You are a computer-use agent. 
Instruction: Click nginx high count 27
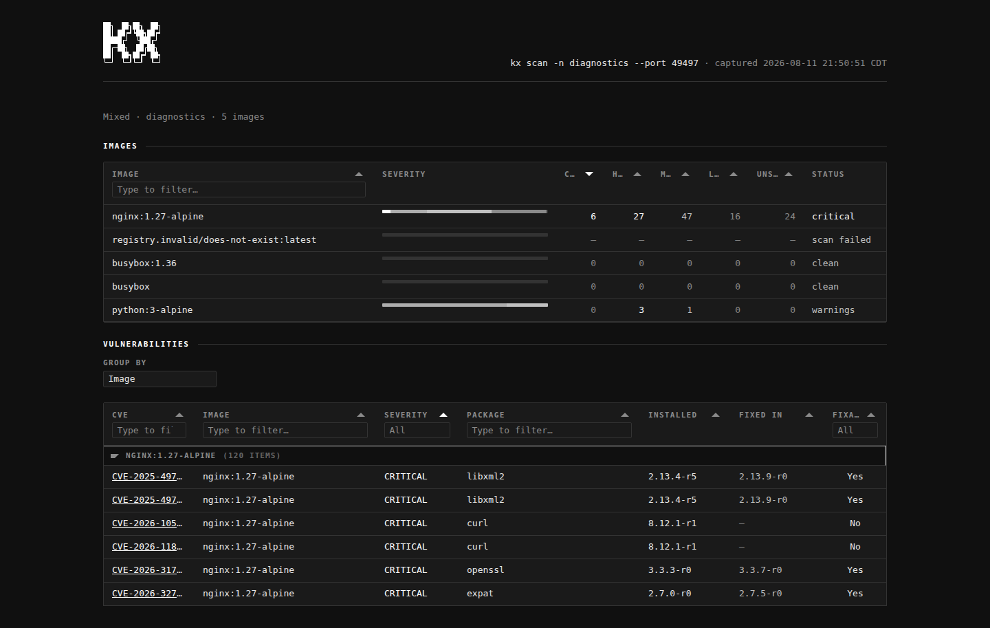(x=639, y=217)
